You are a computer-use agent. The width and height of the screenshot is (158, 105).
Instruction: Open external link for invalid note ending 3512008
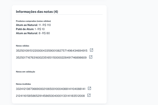89,95
